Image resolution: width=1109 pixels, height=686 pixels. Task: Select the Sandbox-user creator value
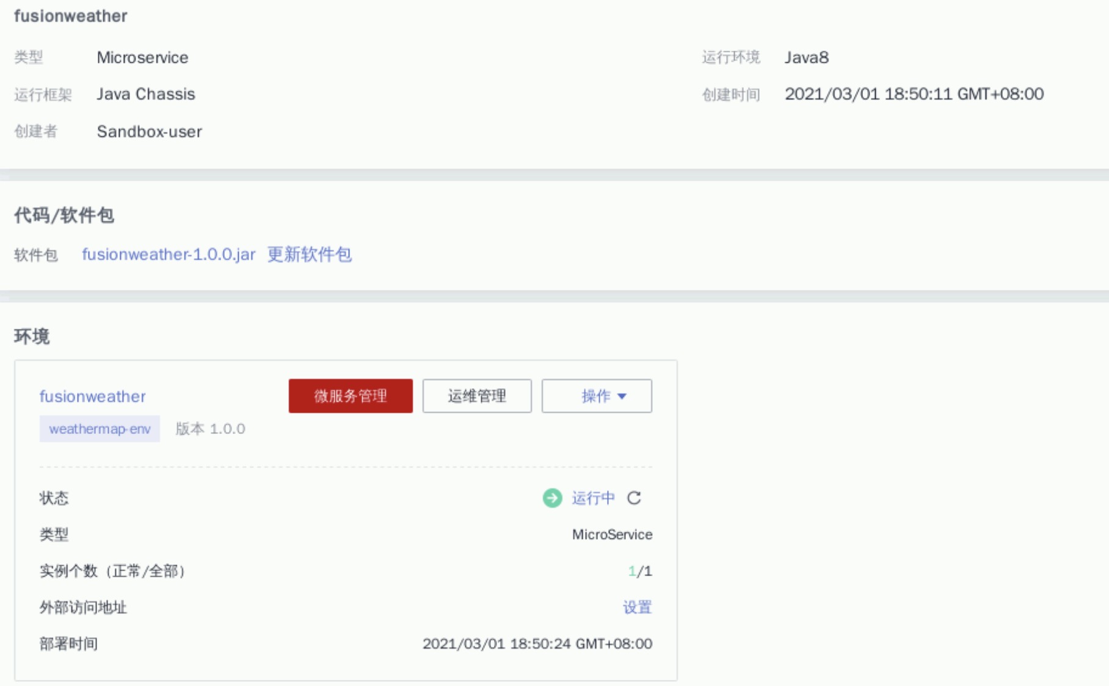tap(149, 132)
